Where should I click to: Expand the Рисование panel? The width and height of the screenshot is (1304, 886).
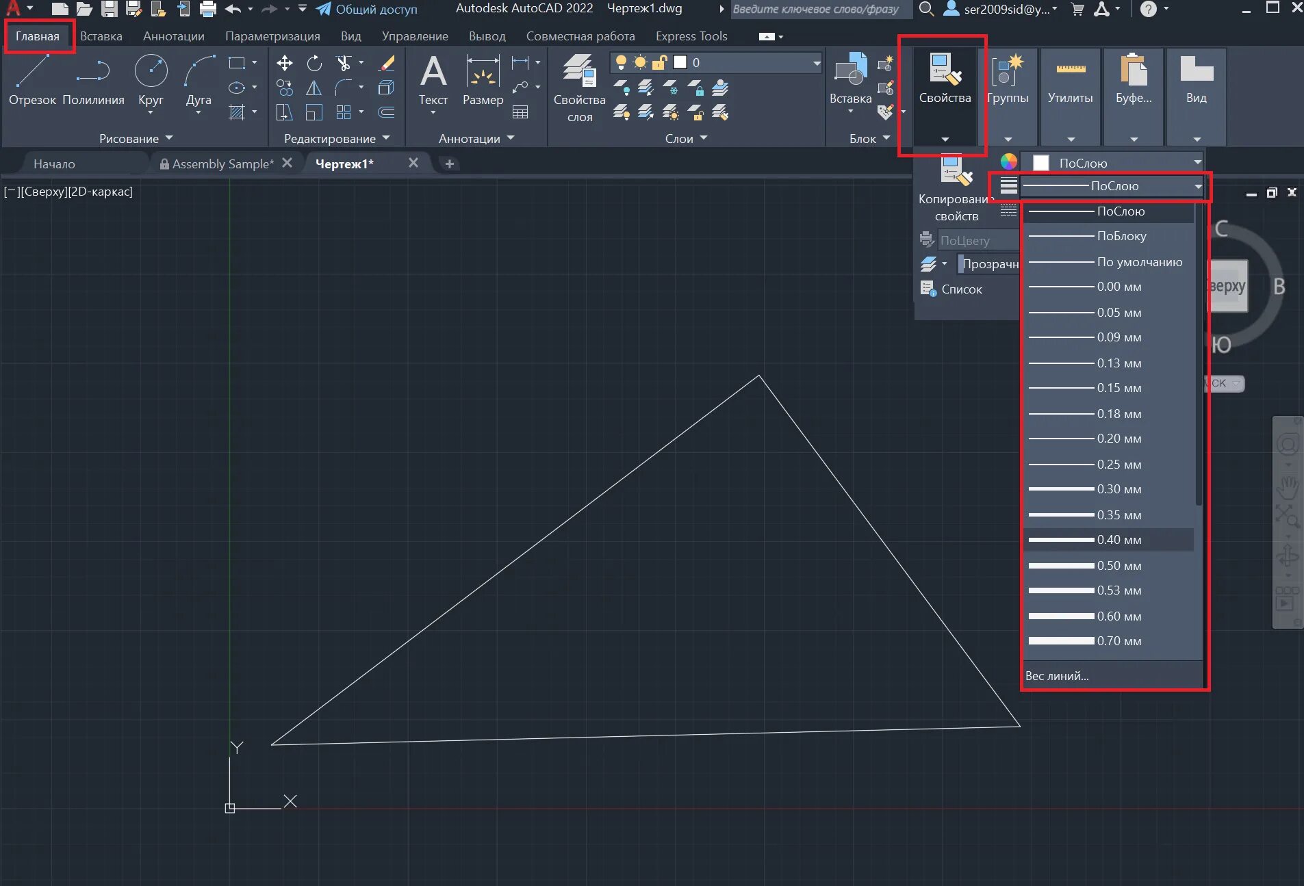(136, 138)
